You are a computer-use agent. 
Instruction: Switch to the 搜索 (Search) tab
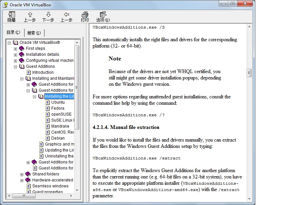pos(34,33)
